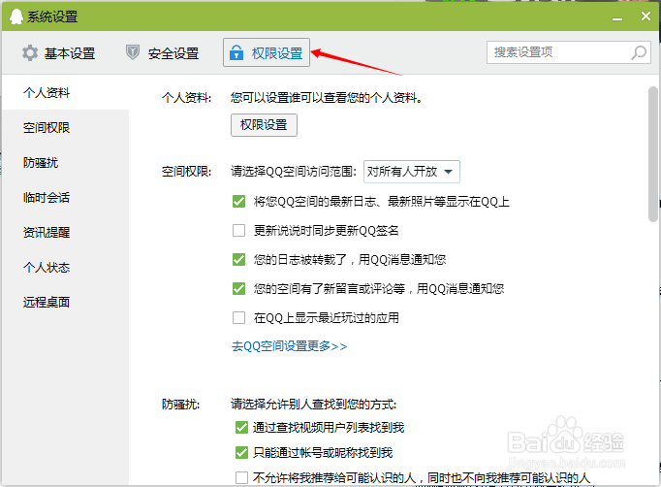Open the 基本设置 tab

[x=59, y=53]
